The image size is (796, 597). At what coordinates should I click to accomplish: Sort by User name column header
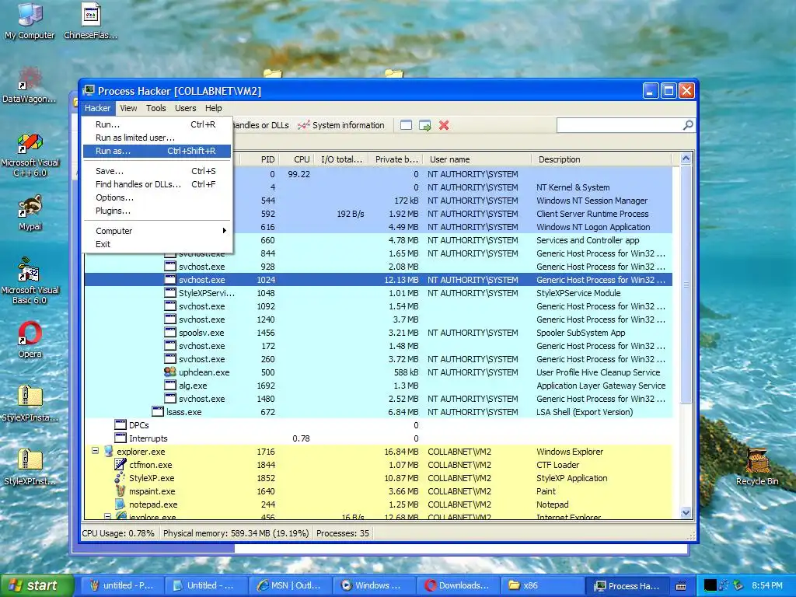[477, 159]
